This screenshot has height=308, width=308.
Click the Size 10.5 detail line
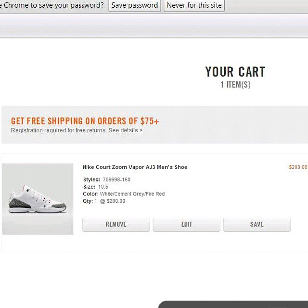point(95,187)
